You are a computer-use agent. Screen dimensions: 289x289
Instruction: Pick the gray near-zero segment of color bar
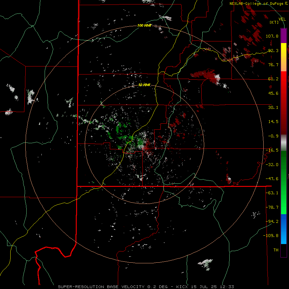284,143
